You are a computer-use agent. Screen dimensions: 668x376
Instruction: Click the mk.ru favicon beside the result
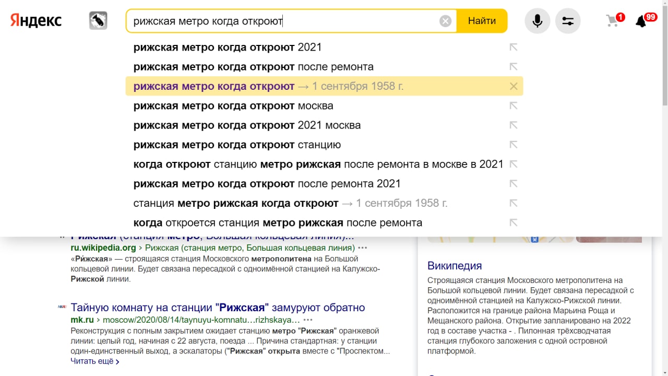coord(62,307)
